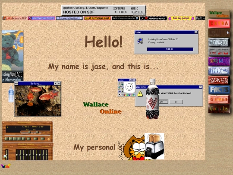Viewport: 233px width, 175px height.
Task: Open the SOFTWARE link in the SDF banner
Action: 119,9
